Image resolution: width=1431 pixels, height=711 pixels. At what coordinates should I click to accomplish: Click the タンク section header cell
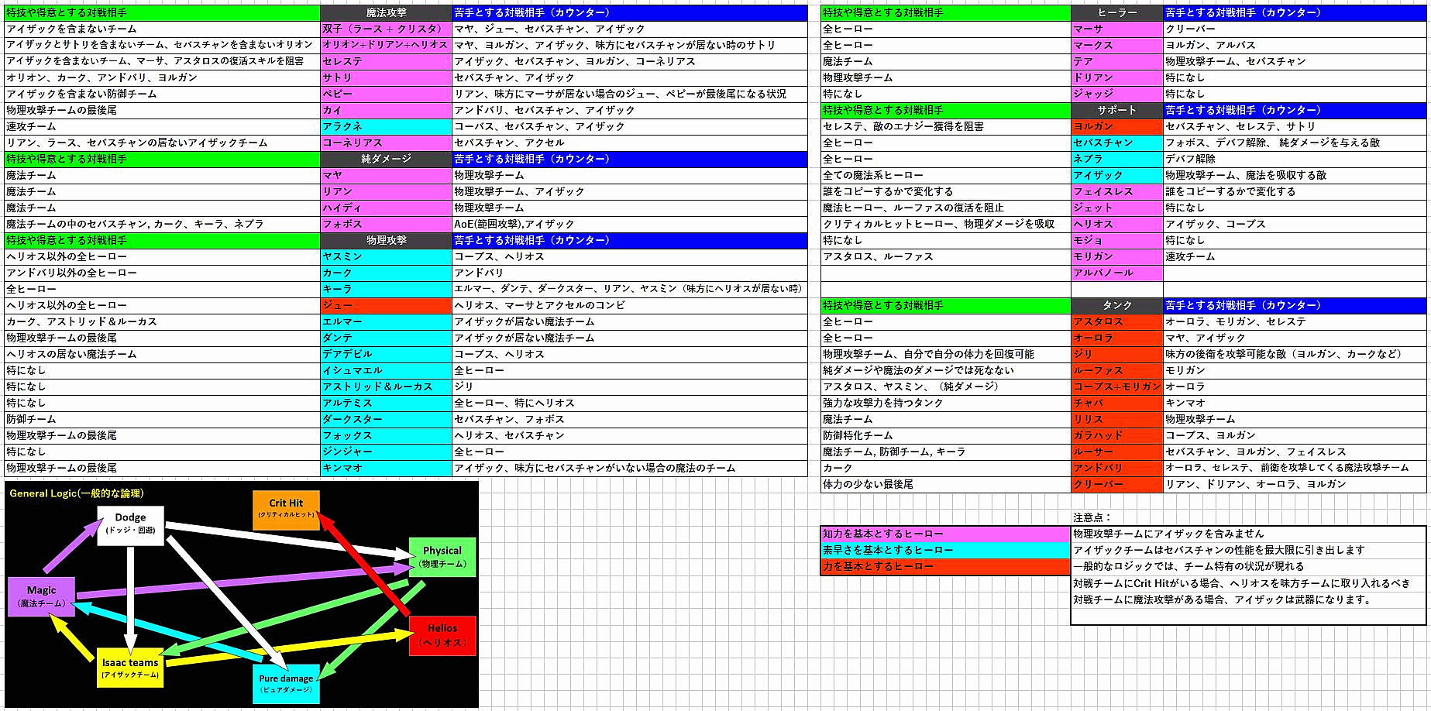click(x=1116, y=305)
